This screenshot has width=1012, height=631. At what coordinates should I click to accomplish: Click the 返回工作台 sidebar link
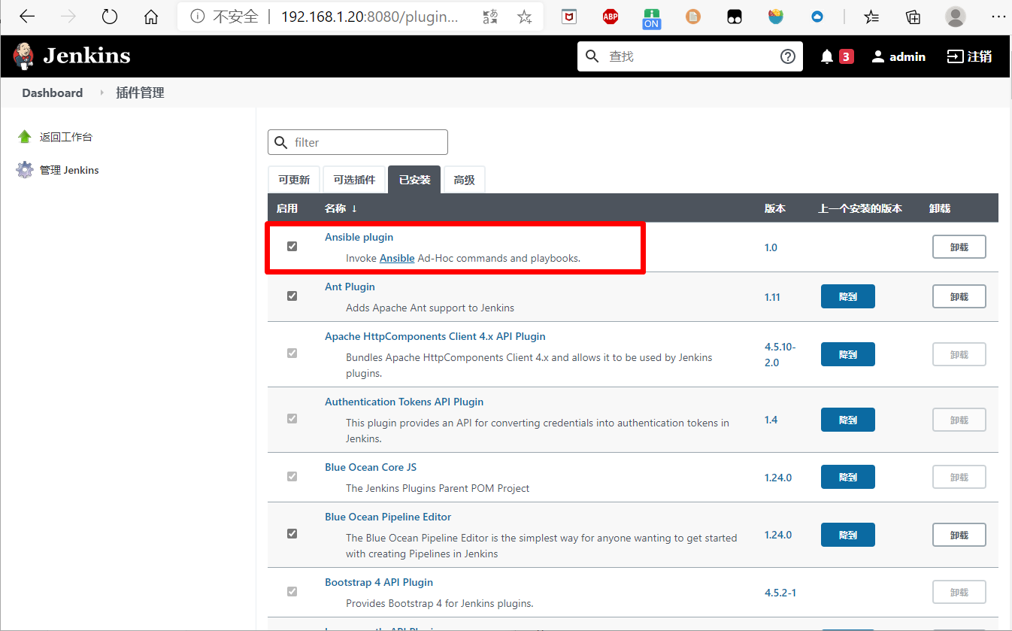[66, 137]
